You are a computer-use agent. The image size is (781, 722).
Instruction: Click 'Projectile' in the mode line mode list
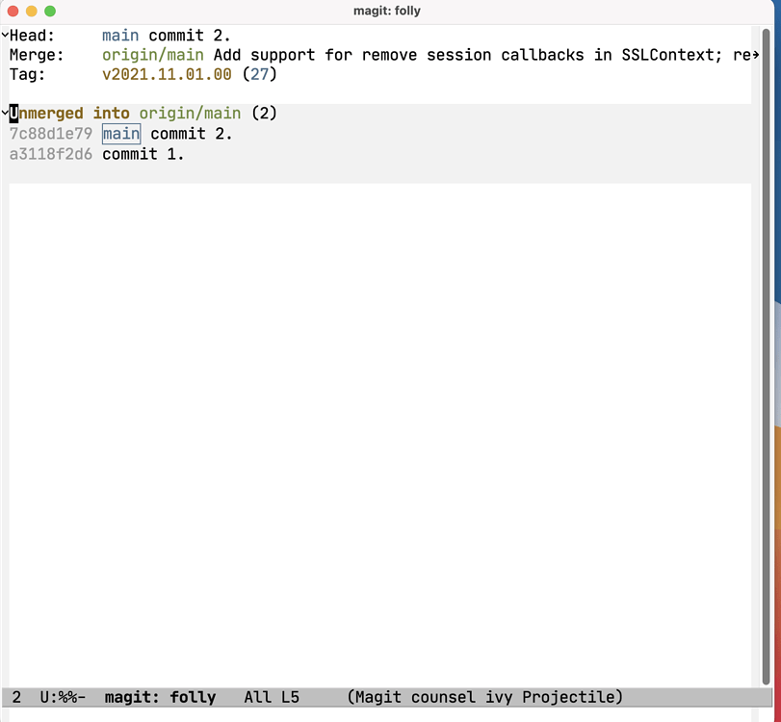[570, 696]
